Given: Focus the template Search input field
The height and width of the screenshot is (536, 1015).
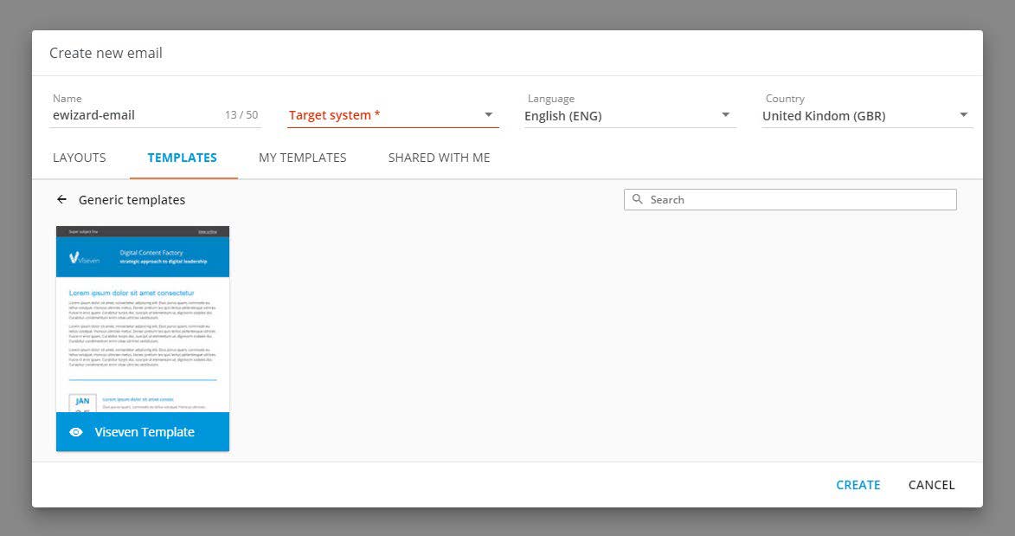Looking at the screenshot, I should click(796, 200).
